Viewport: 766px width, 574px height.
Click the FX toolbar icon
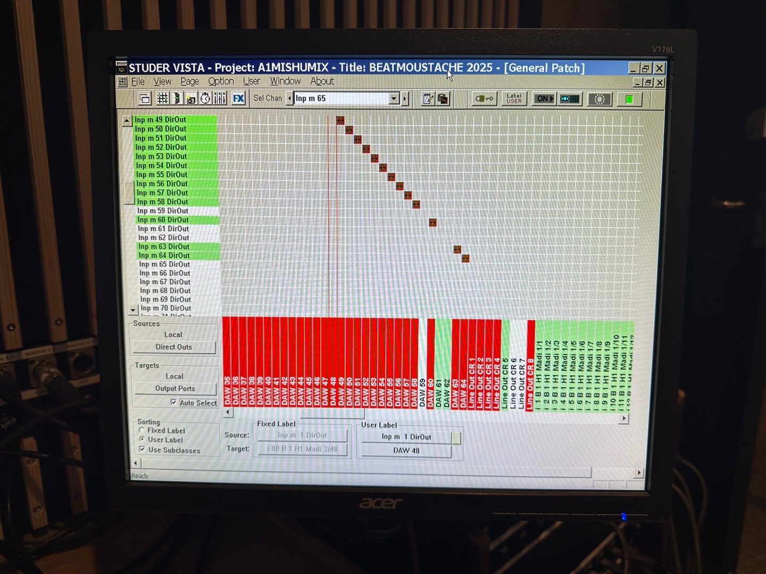tap(238, 98)
